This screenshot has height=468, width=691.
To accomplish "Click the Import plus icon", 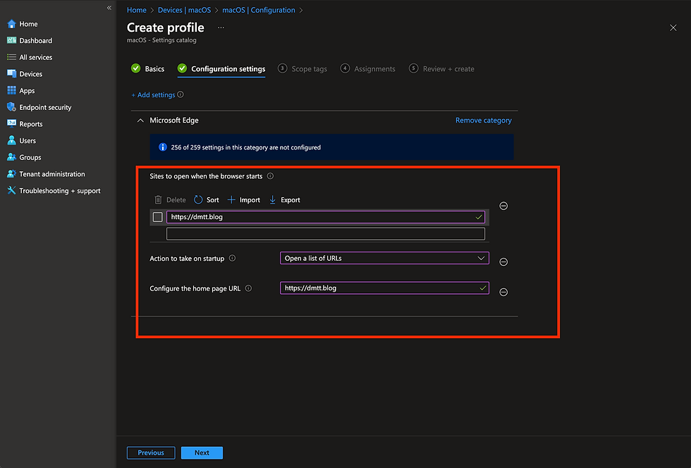I will click(231, 199).
